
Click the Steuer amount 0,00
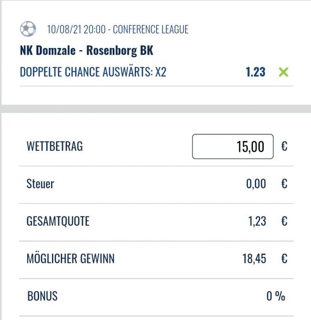coord(256,183)
